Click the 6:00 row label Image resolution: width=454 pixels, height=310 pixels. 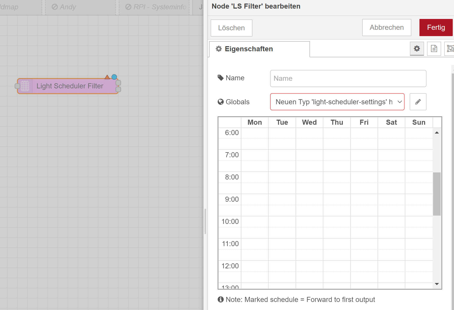coord(232,133)
